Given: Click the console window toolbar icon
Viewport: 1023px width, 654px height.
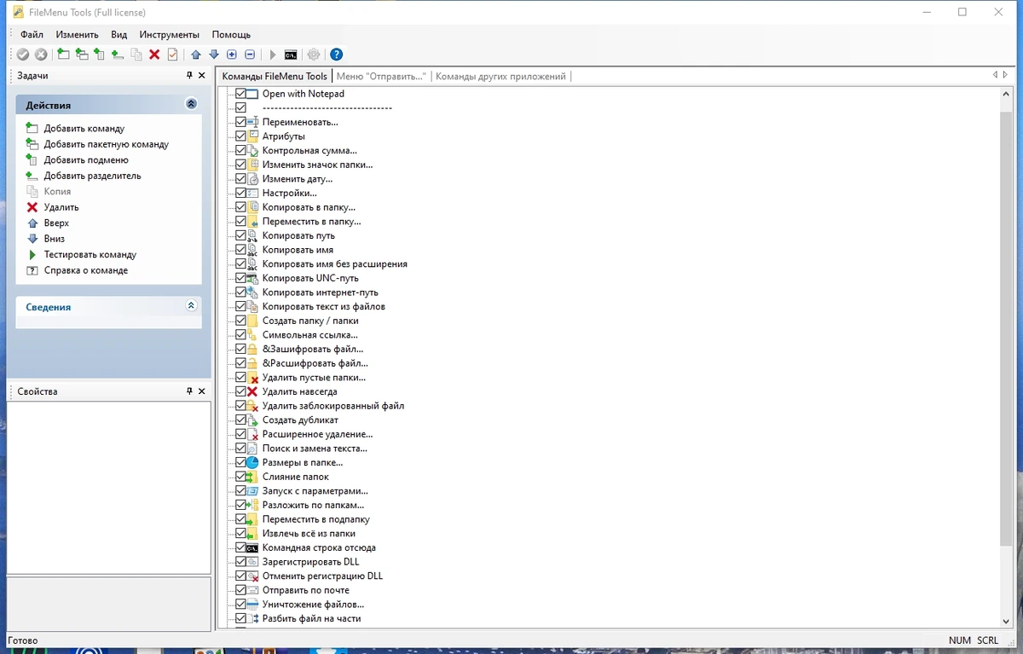Looking at the screenshot, I should point(291,55).
